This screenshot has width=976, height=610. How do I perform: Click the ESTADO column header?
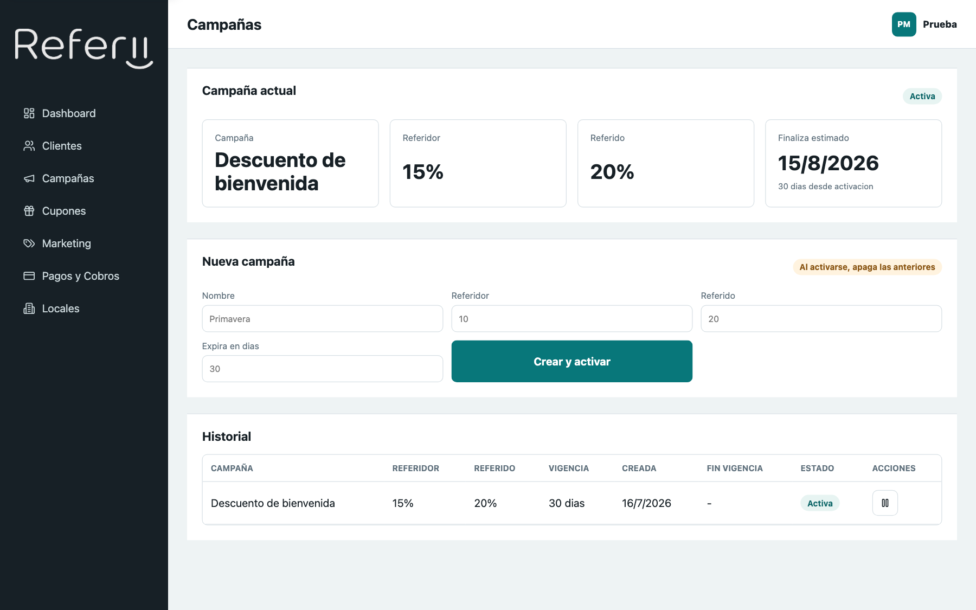tap(817, 468)
